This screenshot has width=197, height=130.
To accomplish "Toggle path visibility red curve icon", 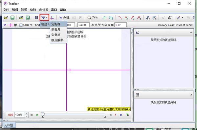I will click(120, 18).
